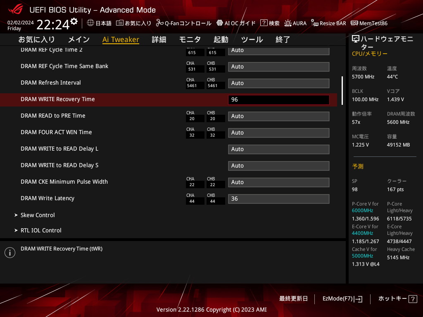The height and width of the screenshot is (317, 423).
Task: Click the 1.439 V core voltage reading
Action: pos(395,99)
